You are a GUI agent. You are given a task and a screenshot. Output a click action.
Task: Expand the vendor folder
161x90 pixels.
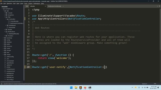[3, 54]
